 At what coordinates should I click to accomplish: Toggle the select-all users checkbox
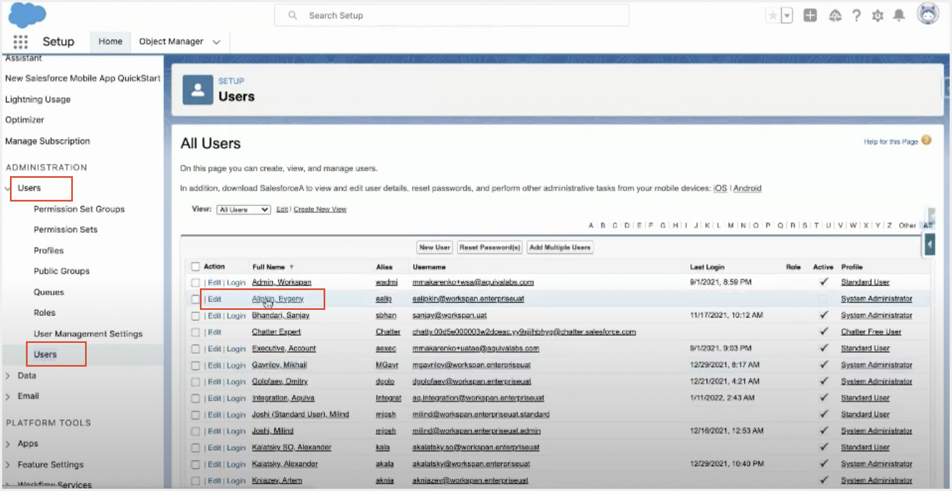pyautogui.click(x=195, y=267)
